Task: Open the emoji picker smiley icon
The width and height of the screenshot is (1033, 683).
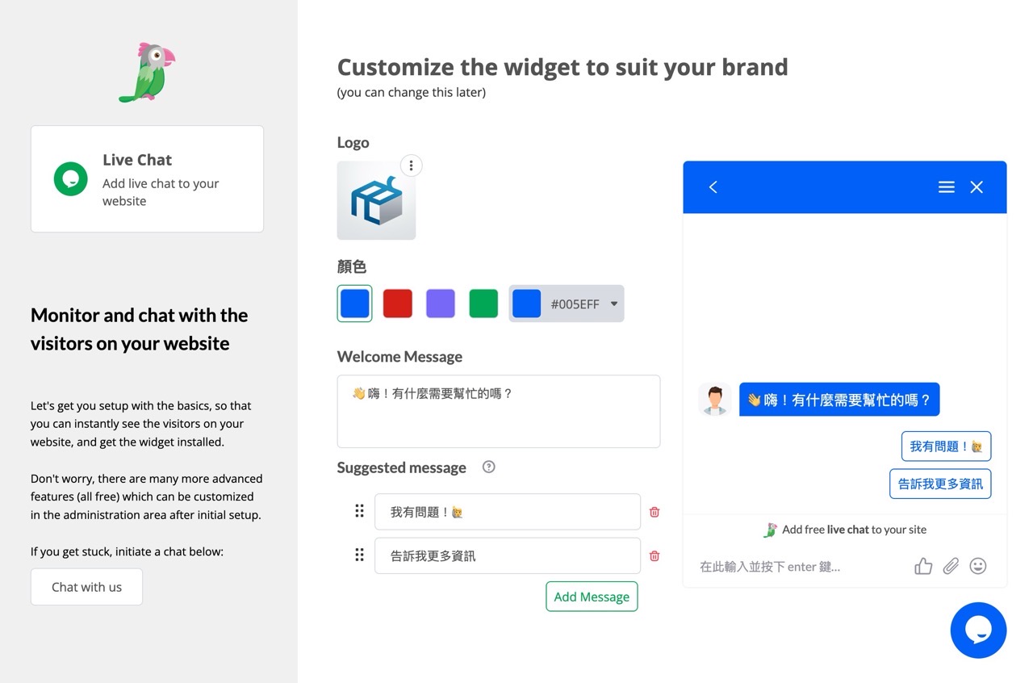Action: (978, 567)
